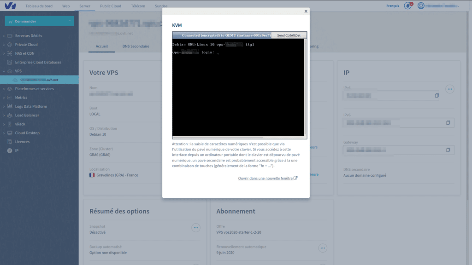The height and width of the screenshot is (265, 472).
Task: Click Send CtrlAltDel in KVM console
Action: (x=289, y=35)
